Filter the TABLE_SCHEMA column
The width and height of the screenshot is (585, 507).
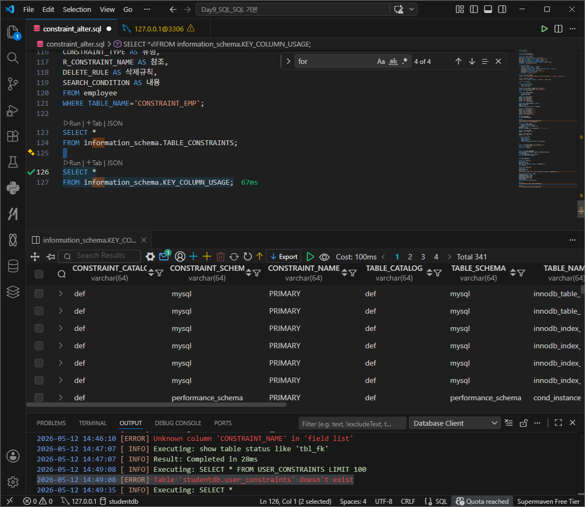521,273
